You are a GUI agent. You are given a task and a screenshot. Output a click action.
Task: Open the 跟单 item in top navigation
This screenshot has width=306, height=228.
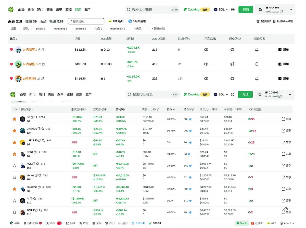pyautogui.click(x=59, y=9)
